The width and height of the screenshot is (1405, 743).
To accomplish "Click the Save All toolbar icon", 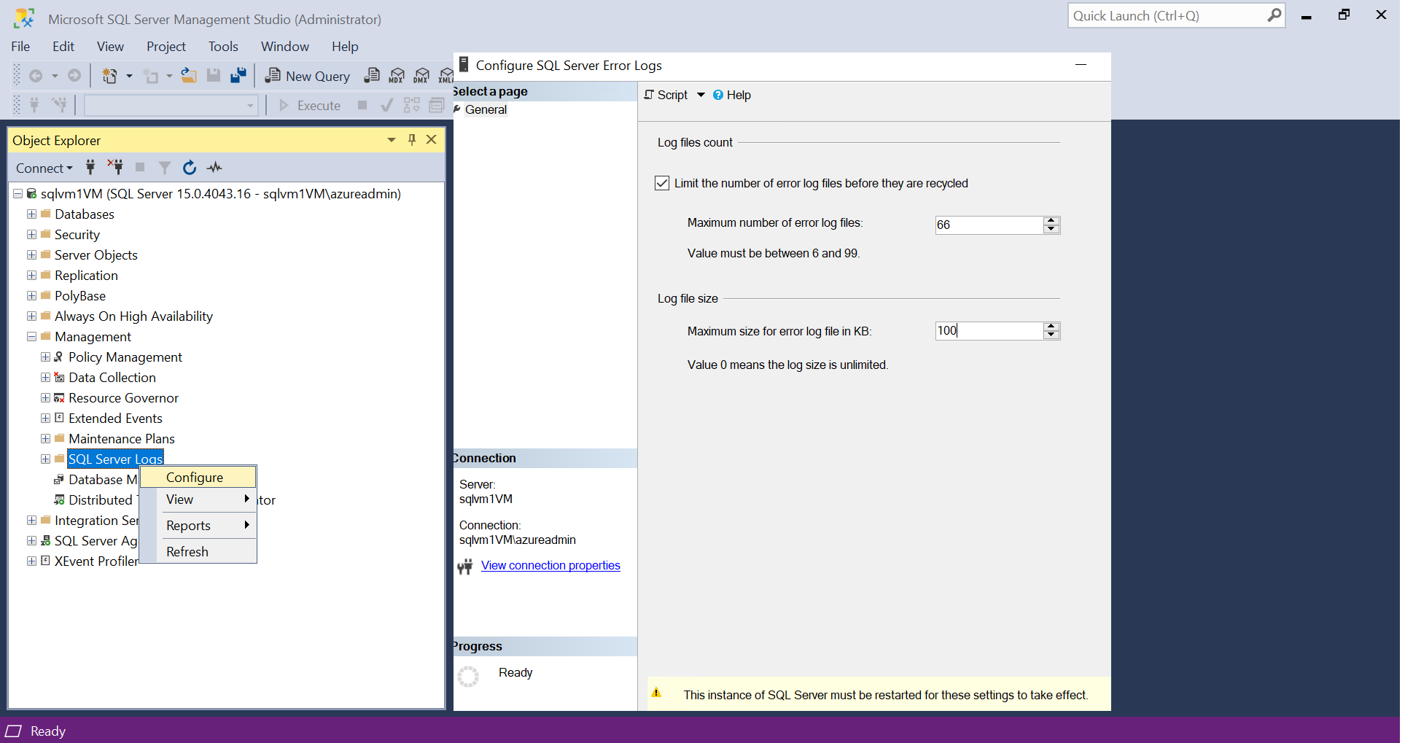I will pos(238,75).
